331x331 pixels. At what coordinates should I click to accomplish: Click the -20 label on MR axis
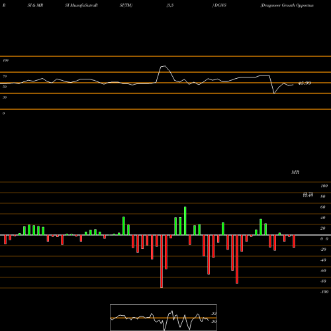click(x=323, y=250)
